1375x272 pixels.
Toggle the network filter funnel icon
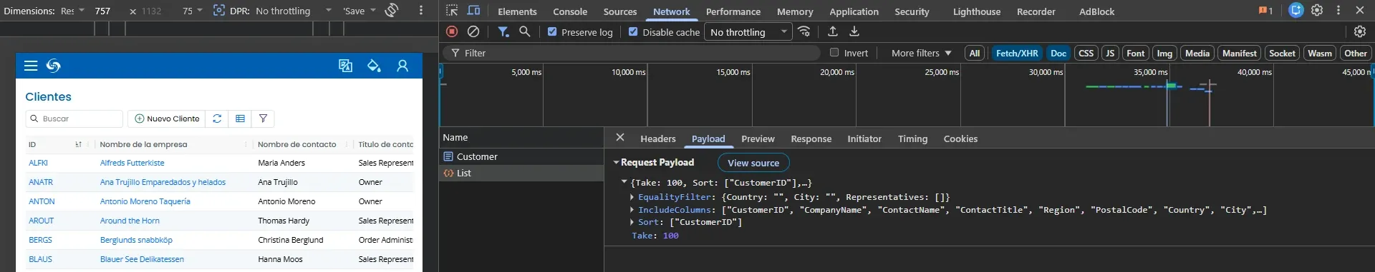point(503,31)
